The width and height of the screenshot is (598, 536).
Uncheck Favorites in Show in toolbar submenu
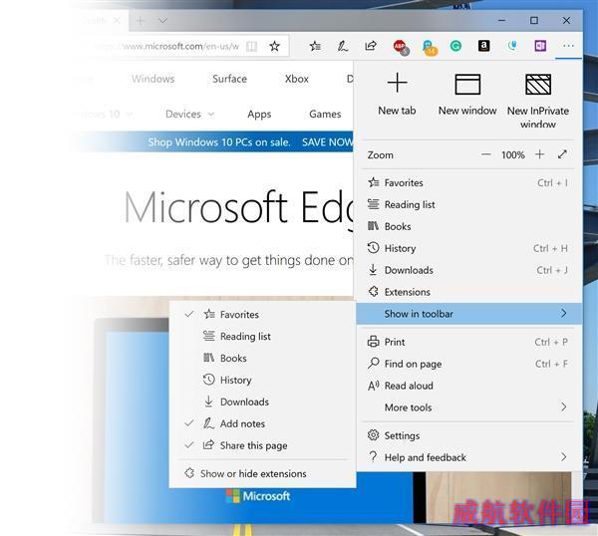[x=262, y=315]
